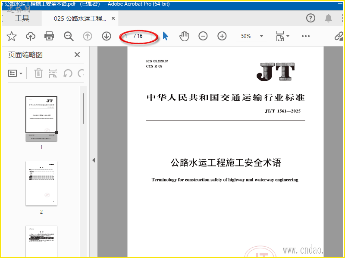Rotate page clockwise in thumbnails panel
Screen dimensions: 345x258
(x=81, y=73)
